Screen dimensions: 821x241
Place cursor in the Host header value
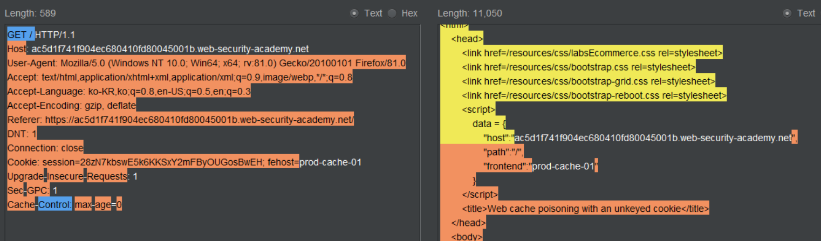pyautogui.click(x=170, y=49)
